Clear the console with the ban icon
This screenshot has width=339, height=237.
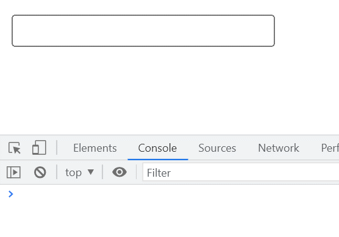coord(40,172)
